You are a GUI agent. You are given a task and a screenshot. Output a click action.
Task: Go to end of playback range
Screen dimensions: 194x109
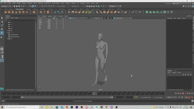192,94
